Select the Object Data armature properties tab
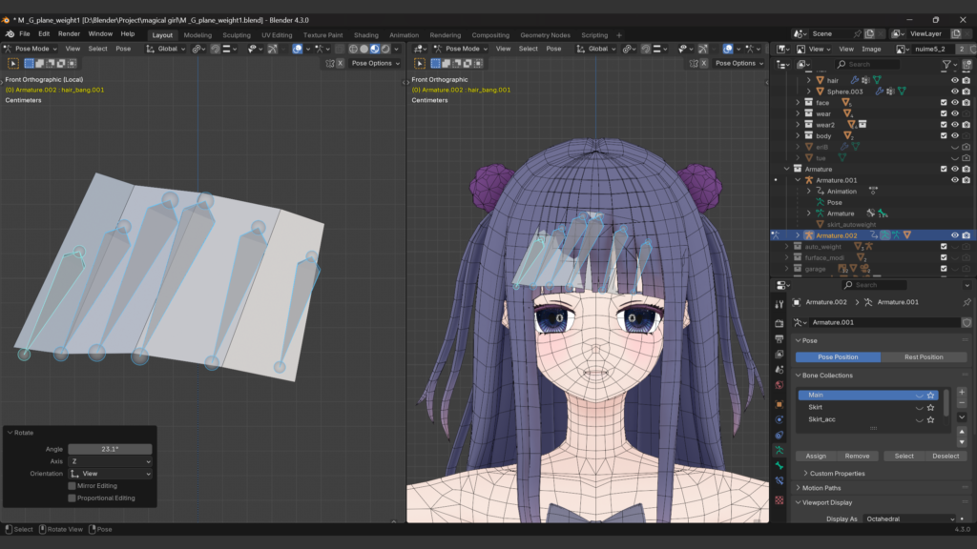 click(x=780, y=450)
